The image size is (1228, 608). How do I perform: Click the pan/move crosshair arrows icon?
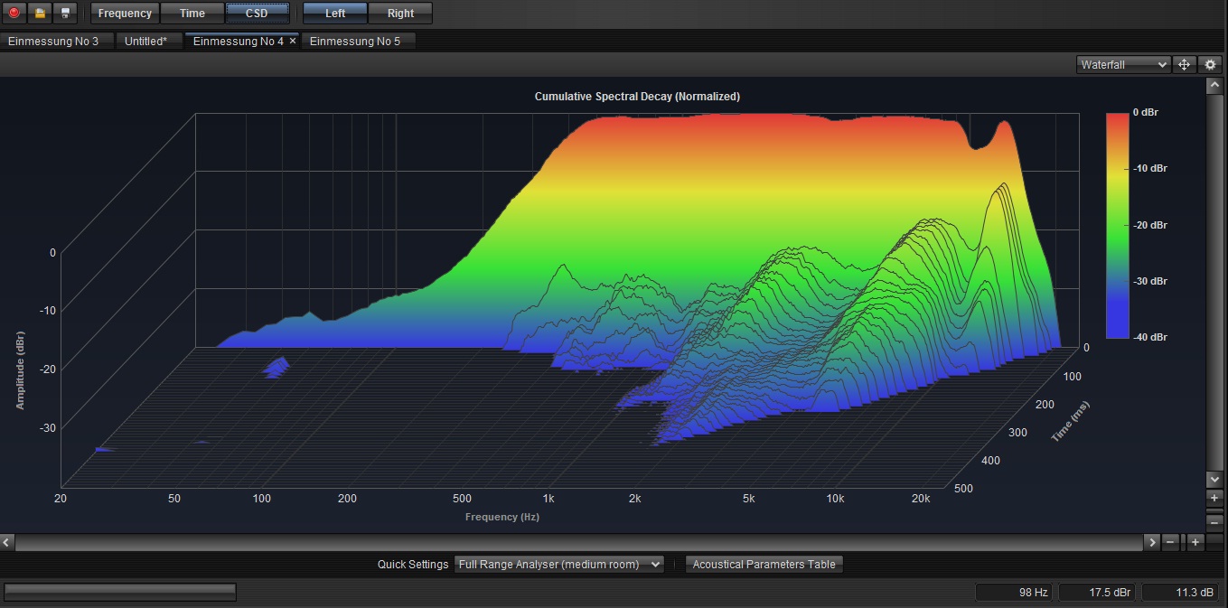coord(1184,65)
